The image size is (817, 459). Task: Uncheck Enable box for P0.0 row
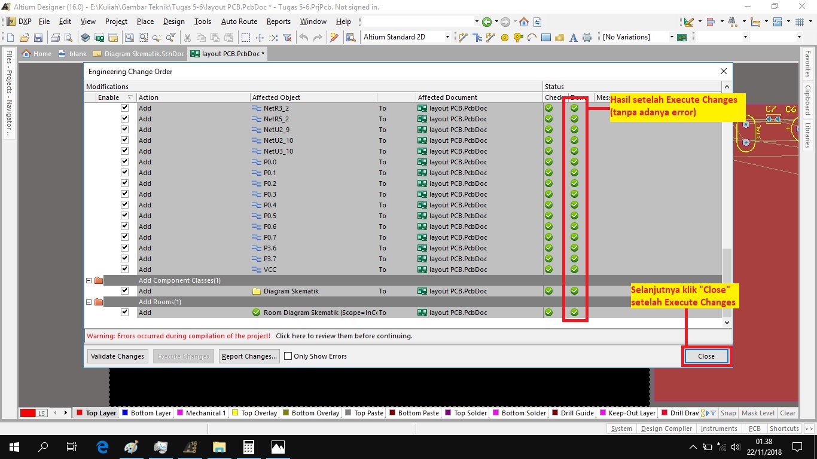pyautogui.click(x=124, y=162)
